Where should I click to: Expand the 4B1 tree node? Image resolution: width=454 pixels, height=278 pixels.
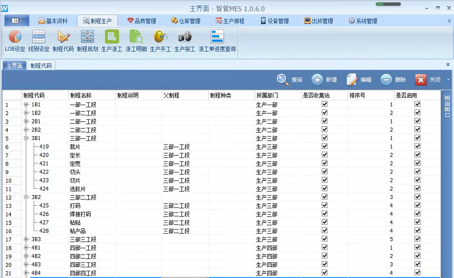tap(26, 248)
